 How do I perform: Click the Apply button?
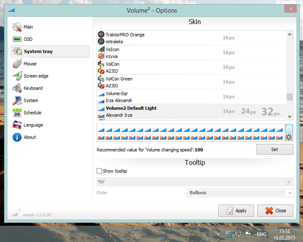[x=236, y=211]
